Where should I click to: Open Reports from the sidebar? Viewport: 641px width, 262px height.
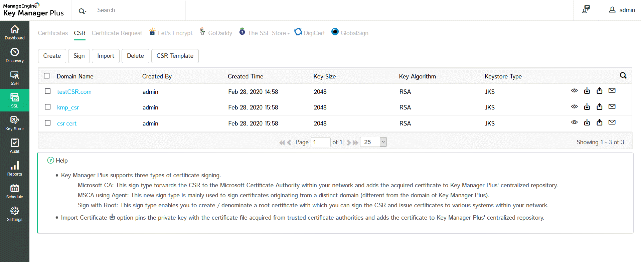(x=14, y=169)
